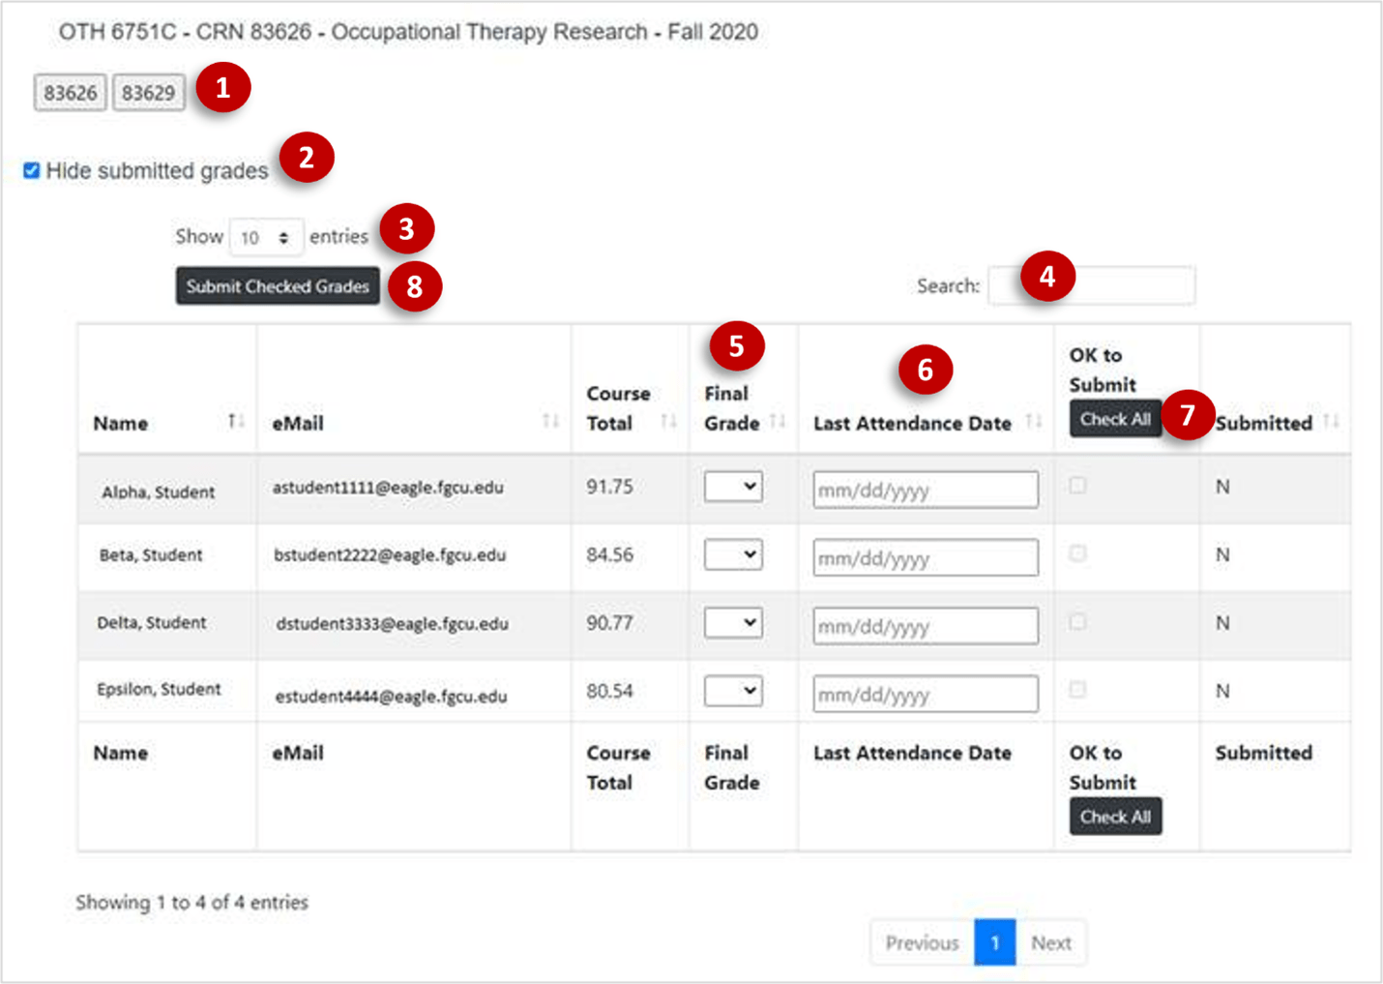Open the Show entries count dropdown
The height and width of the screenshot is (984, 1383).
pos(266,237)
